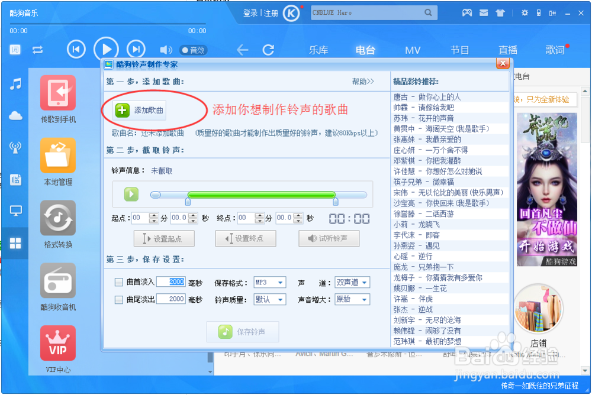Screen dimensions: 592x395
Task: Open the skin shirt icon
Action: [x=500, y=13]
